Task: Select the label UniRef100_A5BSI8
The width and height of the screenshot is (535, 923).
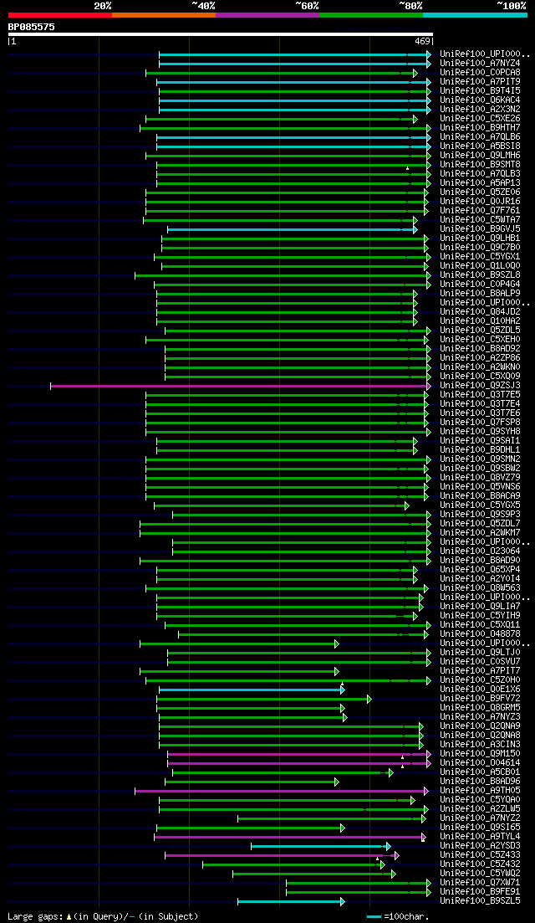Action: pos(481,146)
